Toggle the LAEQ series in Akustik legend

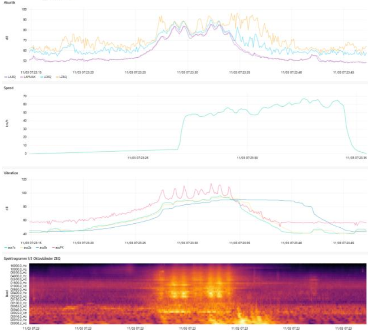click(10, 77)
